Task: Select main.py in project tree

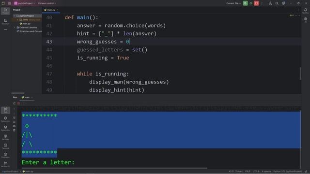Action: [x=25, y=24]
